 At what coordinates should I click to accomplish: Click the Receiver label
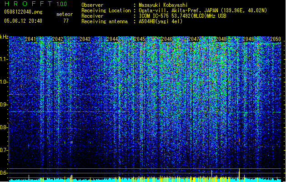92,16
